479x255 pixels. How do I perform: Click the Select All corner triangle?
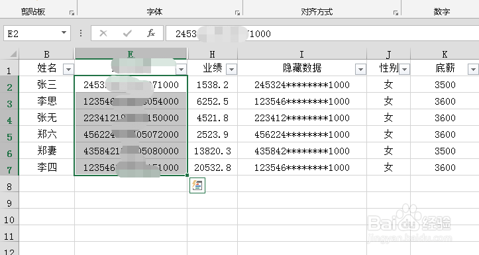click(13, 54)
